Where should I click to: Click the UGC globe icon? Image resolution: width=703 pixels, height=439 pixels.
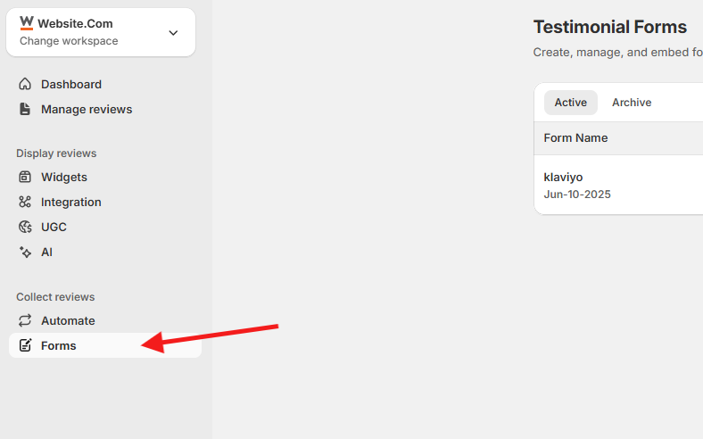click(x=25, y=228)
